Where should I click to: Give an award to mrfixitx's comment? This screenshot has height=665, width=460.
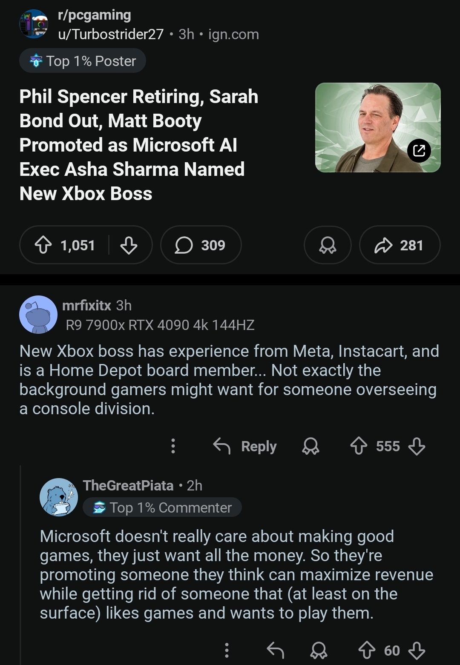311,447
